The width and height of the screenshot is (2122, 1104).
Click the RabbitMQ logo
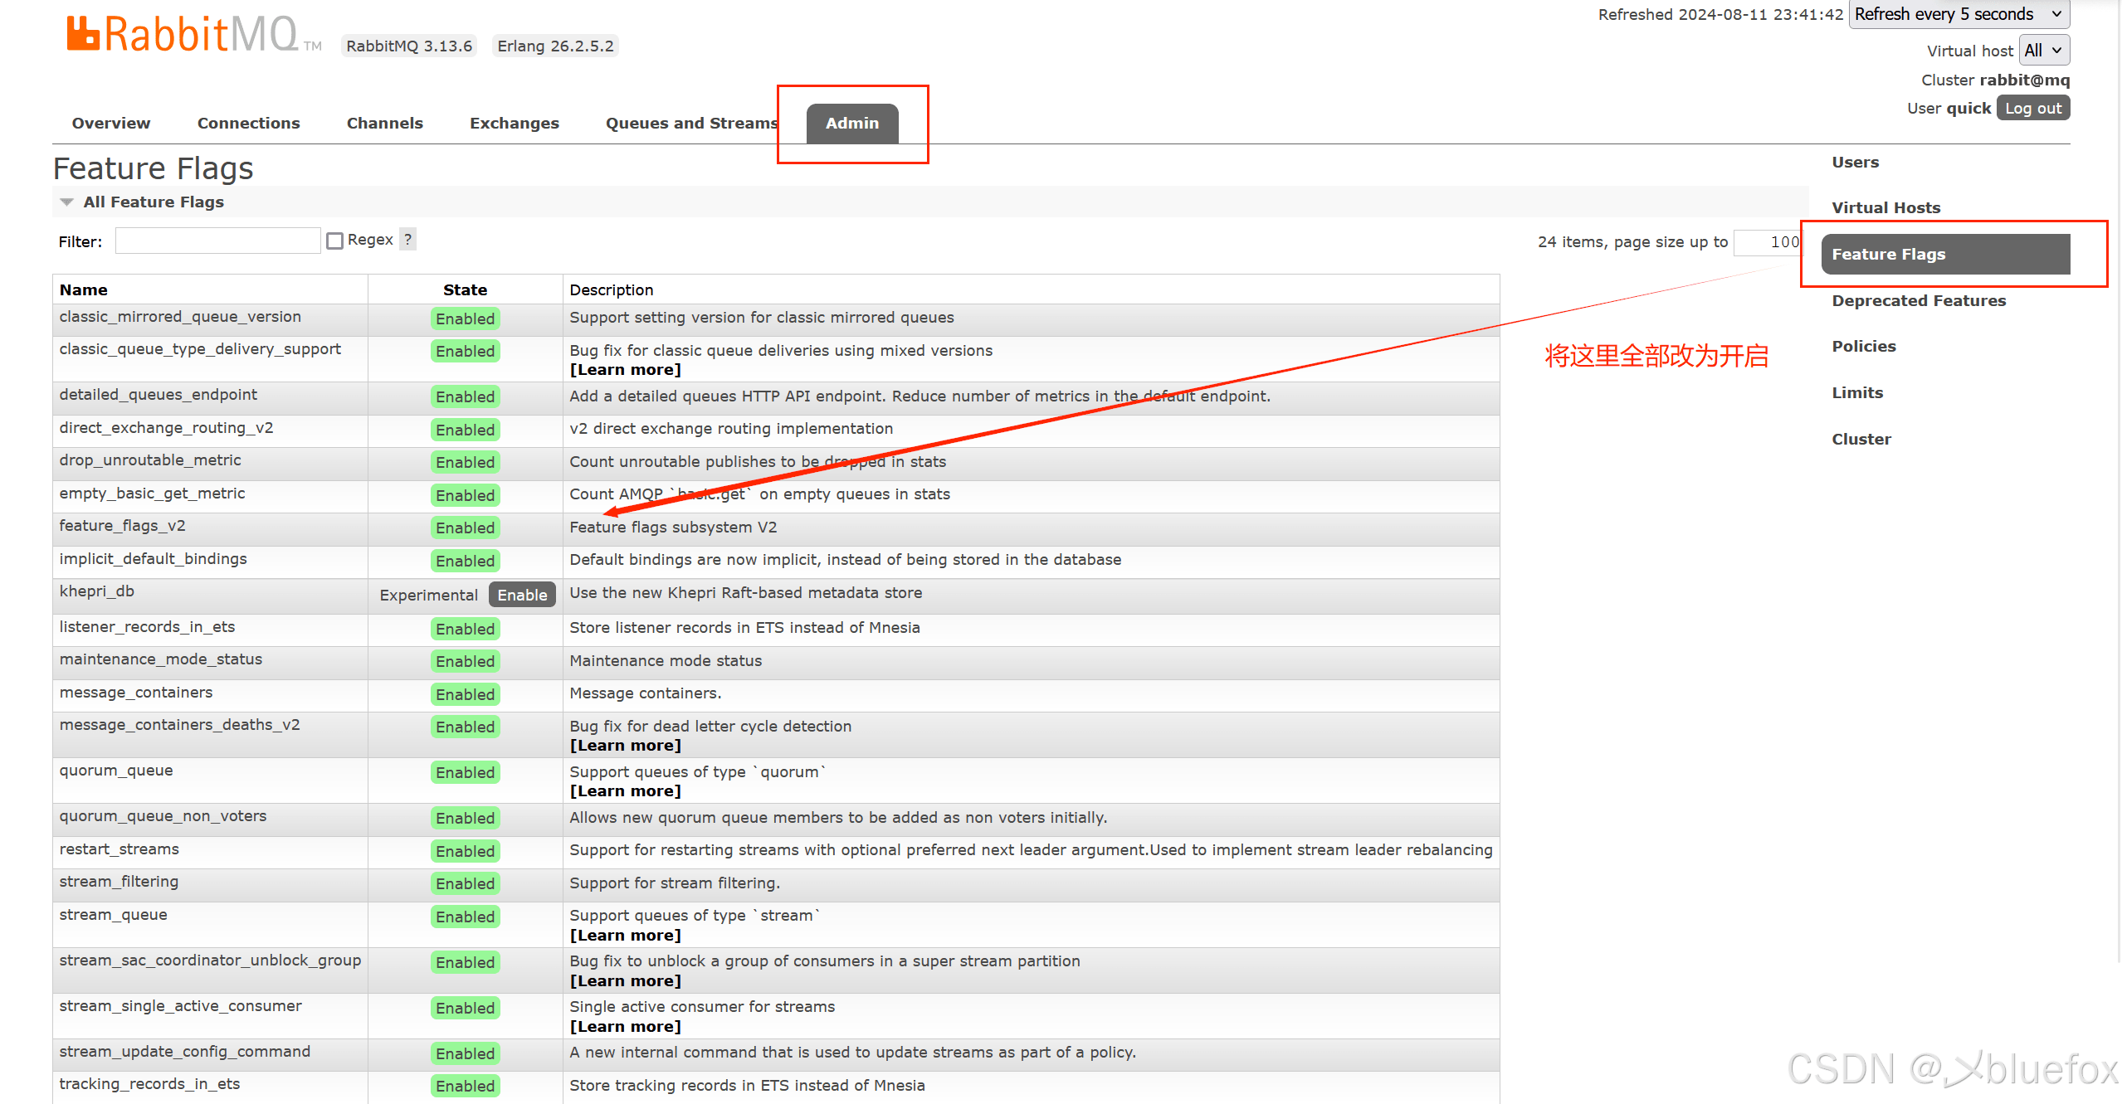click(193, 35)
